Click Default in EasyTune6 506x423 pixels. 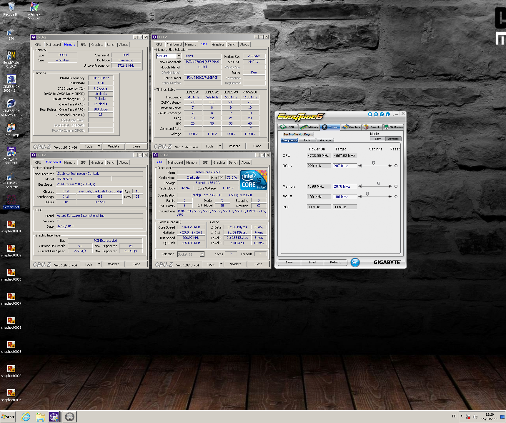pyautogui.click(x=335, y=262)
